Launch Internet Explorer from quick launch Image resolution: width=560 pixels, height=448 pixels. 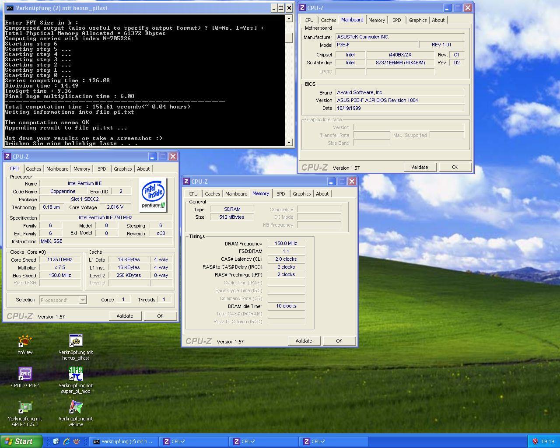(66, 441)
